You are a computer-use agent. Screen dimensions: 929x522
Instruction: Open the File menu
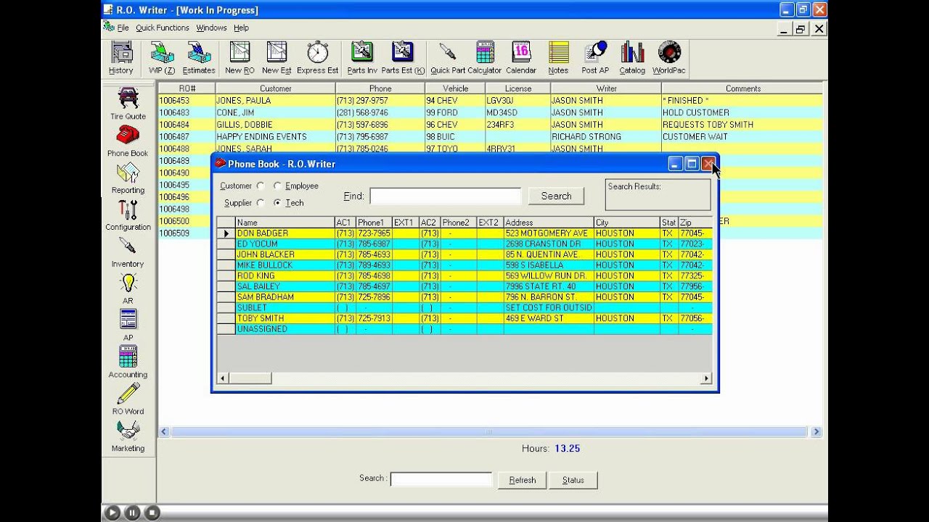[123, 28]
